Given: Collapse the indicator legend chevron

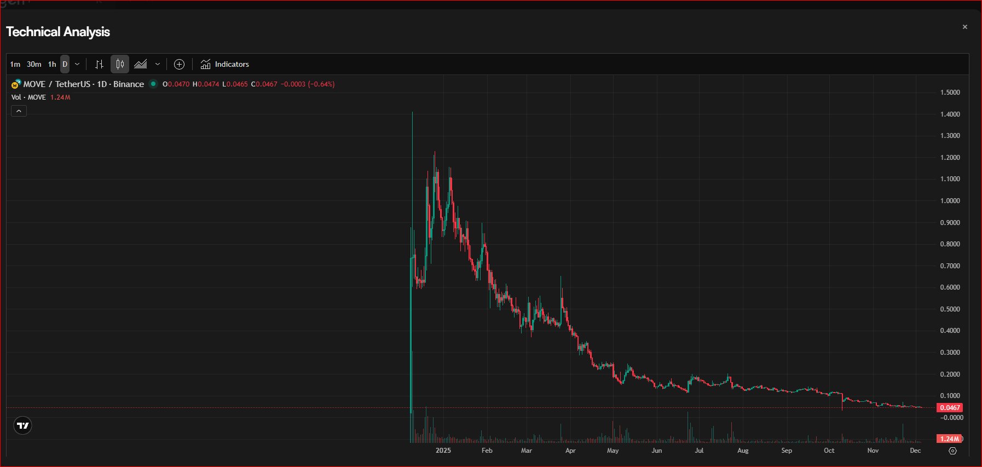Looking at the screenshot, I should (x=19, y=111).
